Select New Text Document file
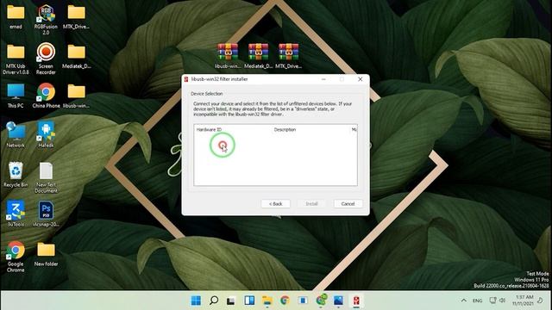 point(46,177)
